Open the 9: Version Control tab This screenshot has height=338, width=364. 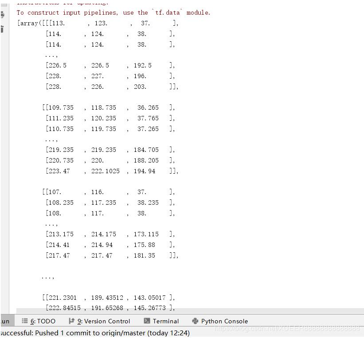99,321
